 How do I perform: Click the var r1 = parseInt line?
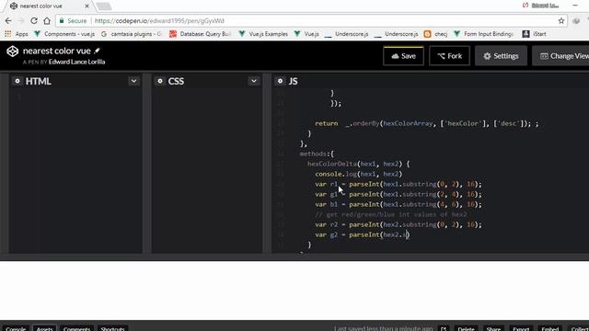[x=398, y=184]
